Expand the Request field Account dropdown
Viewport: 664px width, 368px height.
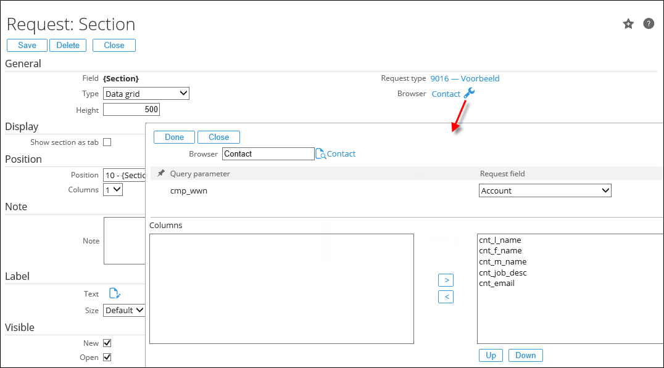[x=544, y=191]
